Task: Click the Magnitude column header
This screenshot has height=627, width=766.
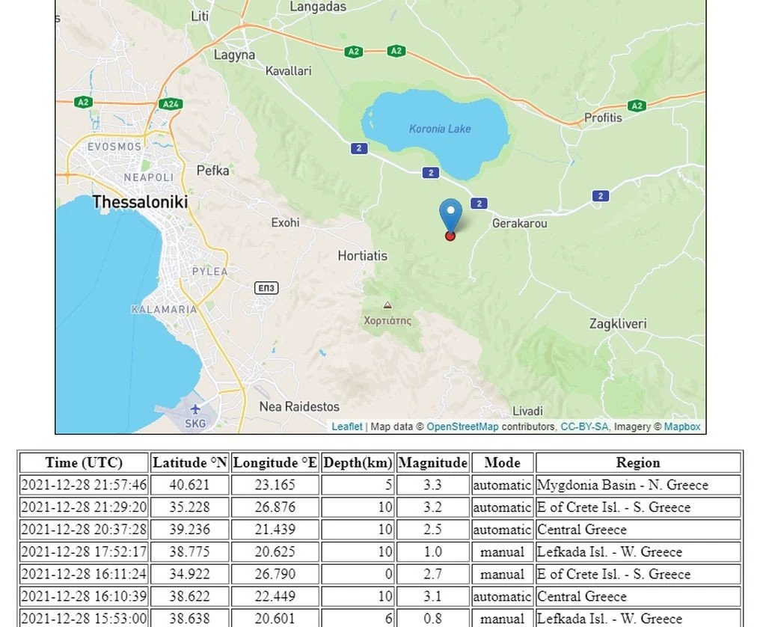Action: (x=432, y=462)
